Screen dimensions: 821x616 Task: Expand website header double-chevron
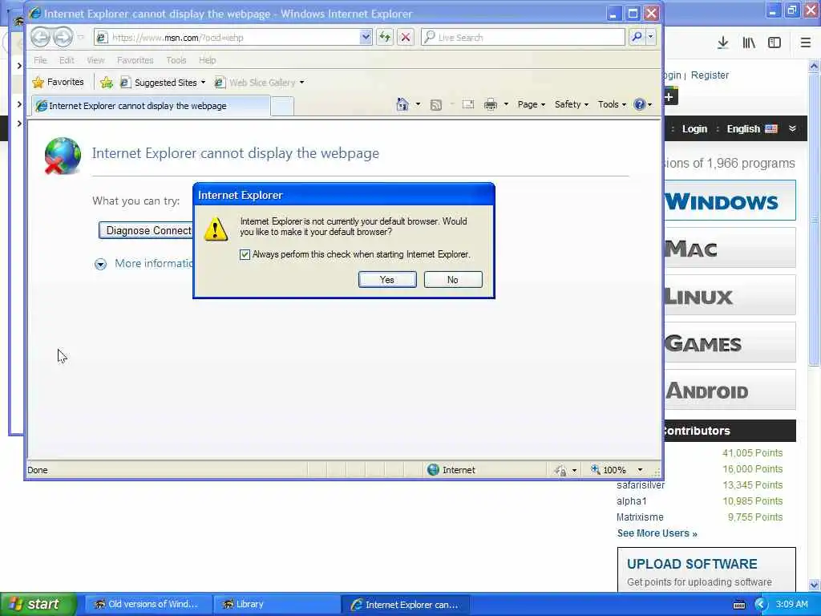792,129
